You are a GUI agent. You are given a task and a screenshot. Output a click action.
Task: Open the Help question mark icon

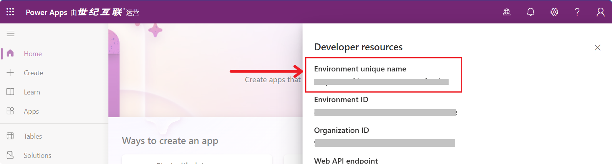pyautogui.click(x=577, y=12)
